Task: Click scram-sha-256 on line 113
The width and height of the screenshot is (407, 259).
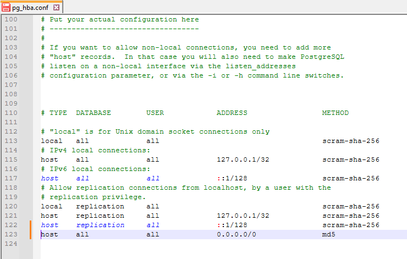Action: point(351,141)
